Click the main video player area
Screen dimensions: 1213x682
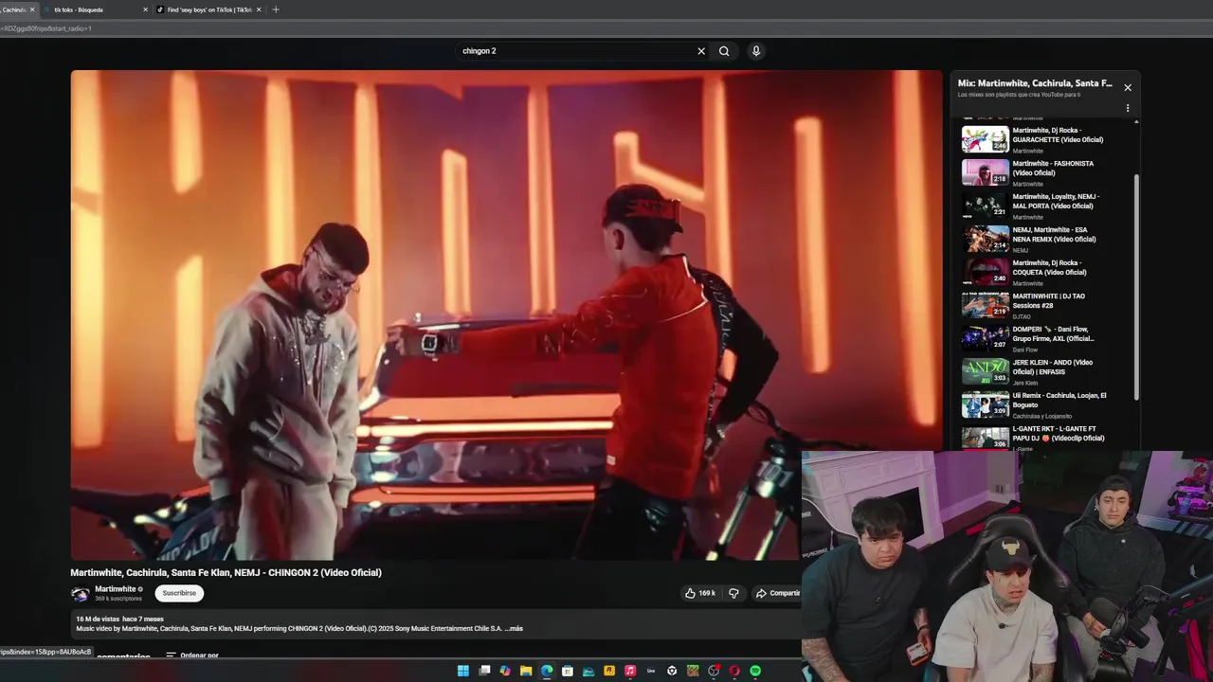507,315
